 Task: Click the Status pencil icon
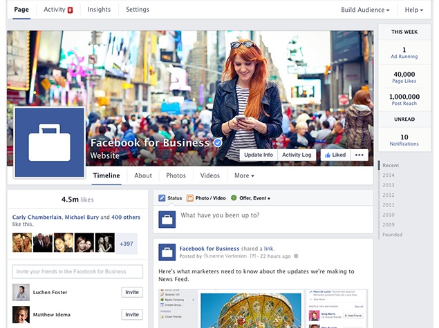[x=162, y=198]
